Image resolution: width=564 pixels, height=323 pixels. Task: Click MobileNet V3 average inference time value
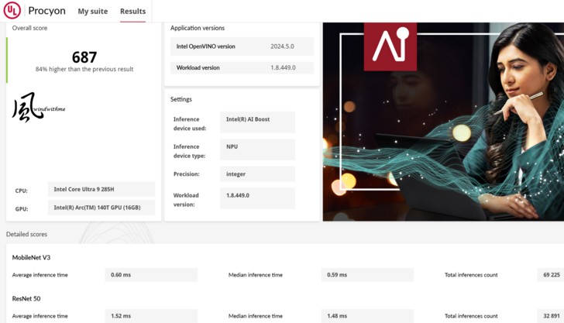point(151,275)
